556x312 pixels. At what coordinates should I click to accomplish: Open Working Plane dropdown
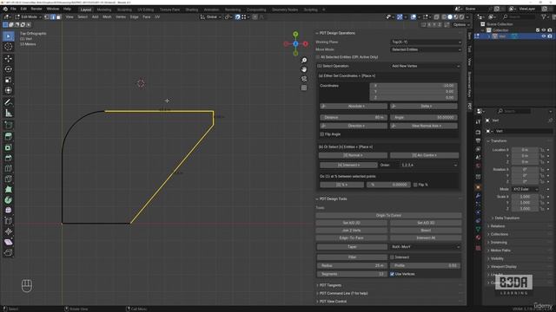coord(426,42)
